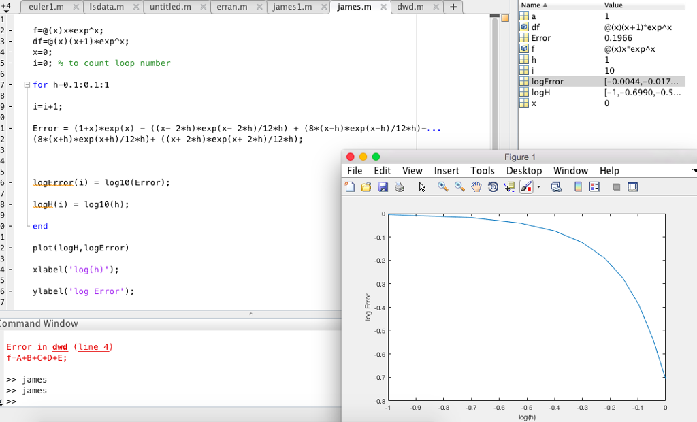The height and width of the screenshot is (422, 697).
Task: Insert a legend into the plot
Action: pyautogui.click(x=594, y=186)
